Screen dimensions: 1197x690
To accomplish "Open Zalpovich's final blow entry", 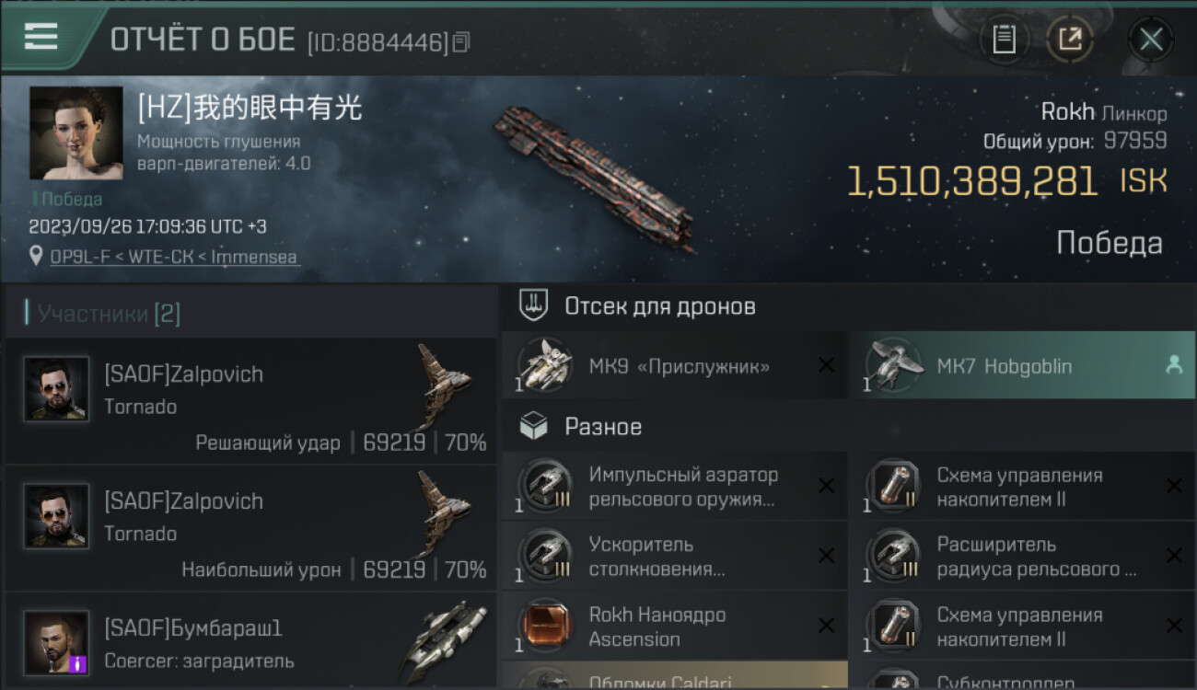I will click(x=250, y=402).
